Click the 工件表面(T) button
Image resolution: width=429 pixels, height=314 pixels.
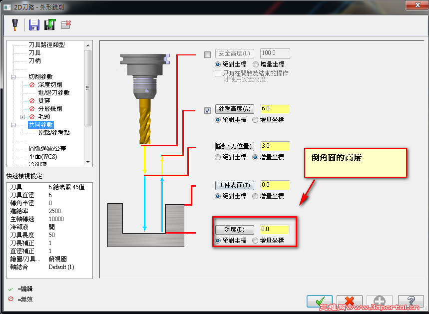[234, 185]
